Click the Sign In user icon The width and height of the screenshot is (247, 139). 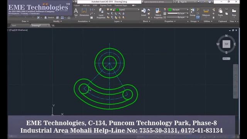point(179,2)
